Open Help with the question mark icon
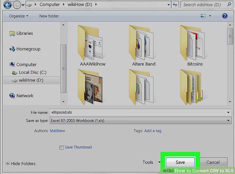 (x=225, y=16)
